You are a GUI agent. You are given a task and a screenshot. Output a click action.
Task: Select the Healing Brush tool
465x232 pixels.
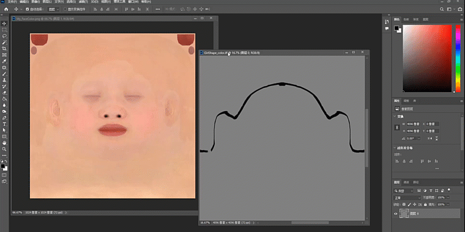coord(4,68)
